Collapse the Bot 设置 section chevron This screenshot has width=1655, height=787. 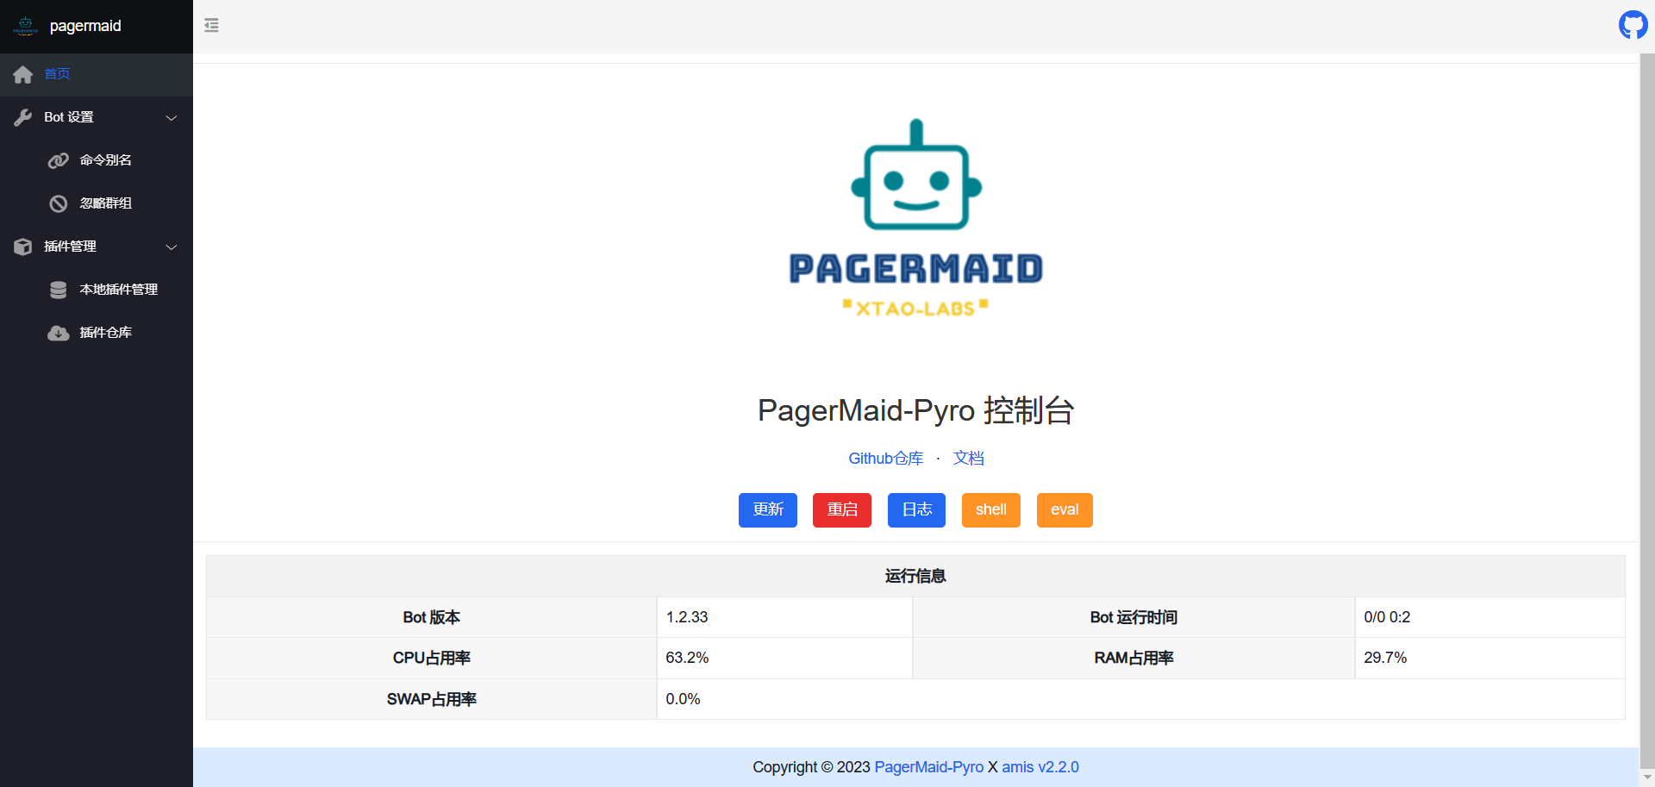(172, 117)
